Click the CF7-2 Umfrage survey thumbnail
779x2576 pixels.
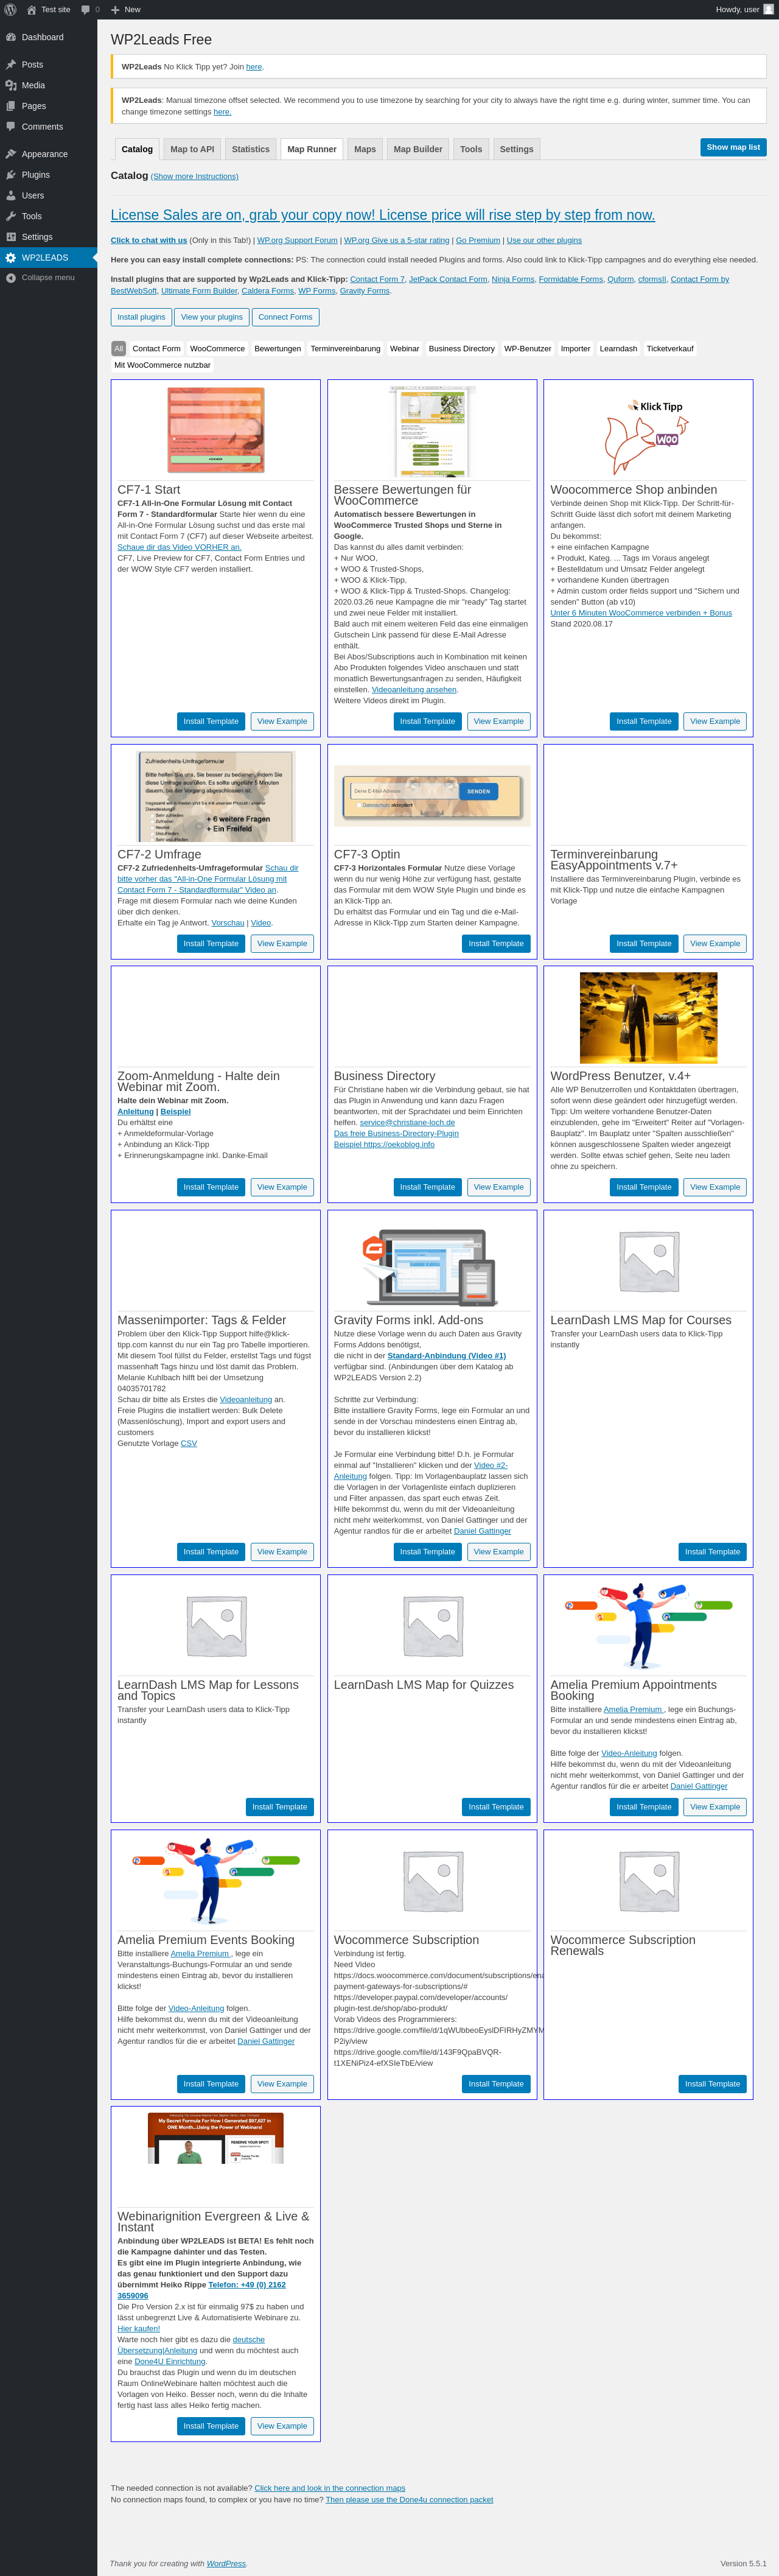216,796
